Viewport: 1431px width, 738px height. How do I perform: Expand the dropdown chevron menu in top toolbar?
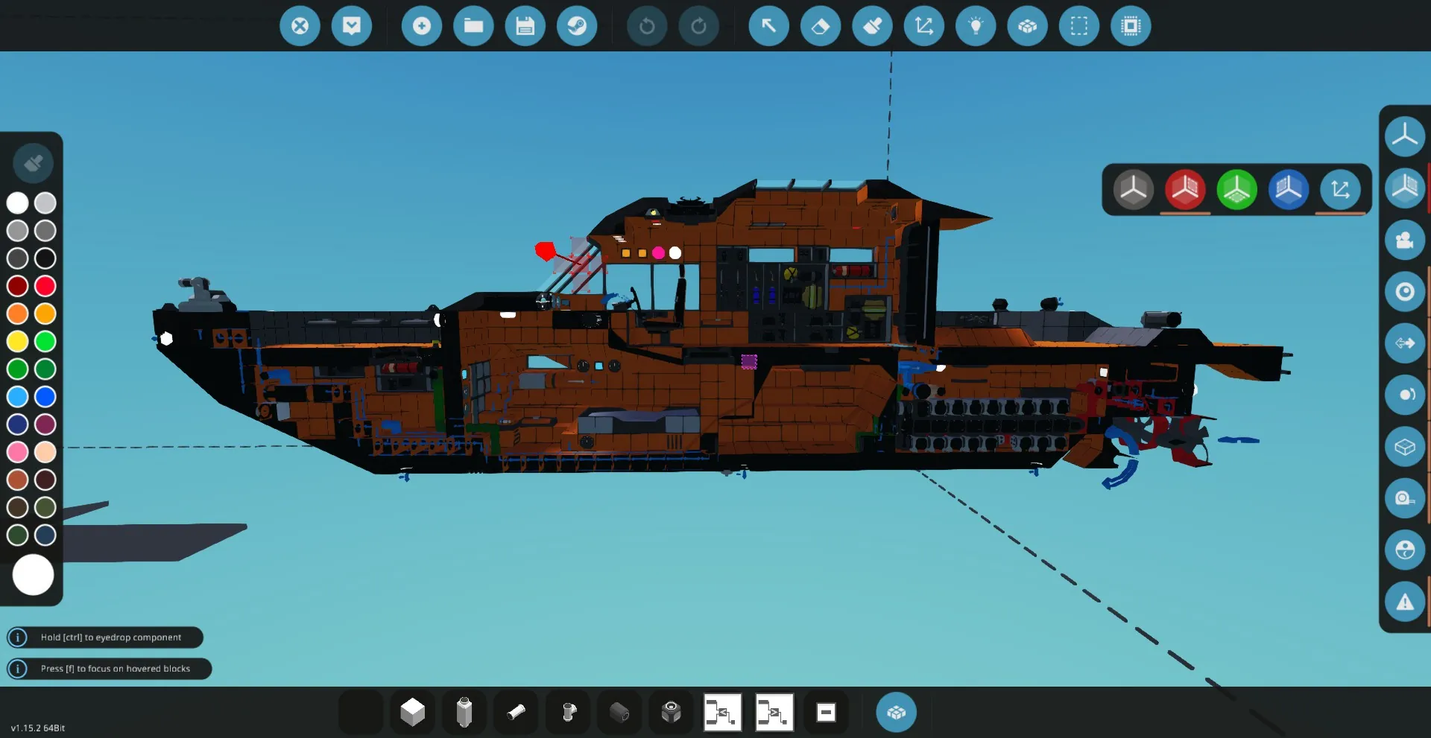352,26
